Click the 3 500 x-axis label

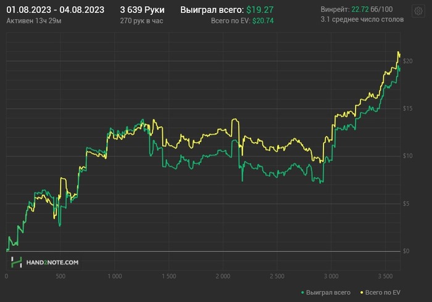click(x=385, y=276)
